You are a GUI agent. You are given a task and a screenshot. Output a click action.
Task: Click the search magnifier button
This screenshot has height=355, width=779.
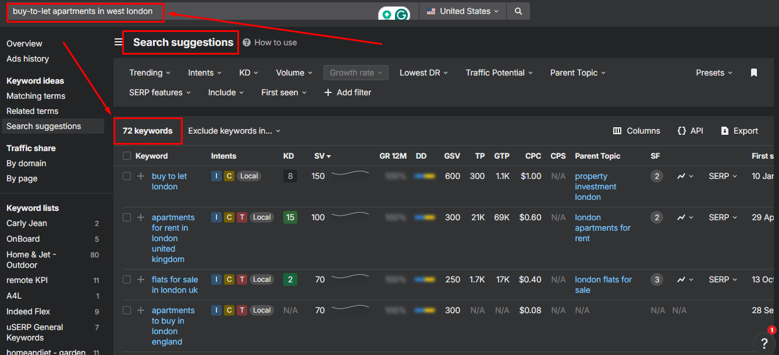coord(518,11)
